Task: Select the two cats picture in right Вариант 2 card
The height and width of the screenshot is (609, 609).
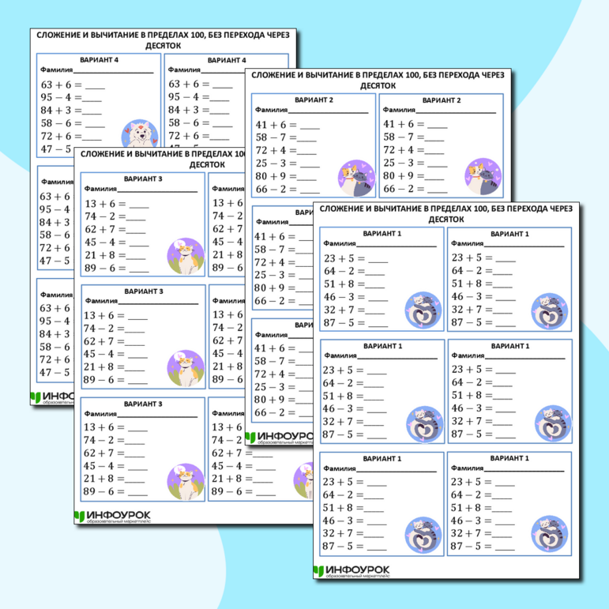Action: pyautogui.click(x=482, y=176)
